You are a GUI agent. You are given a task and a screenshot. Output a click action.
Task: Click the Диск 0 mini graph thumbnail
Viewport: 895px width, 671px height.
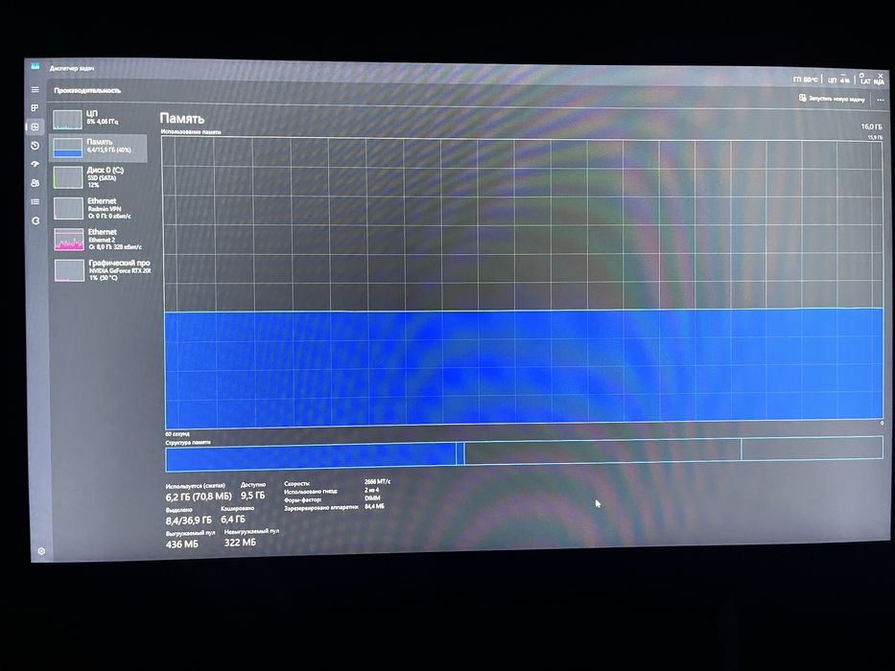tap(68, 177)
